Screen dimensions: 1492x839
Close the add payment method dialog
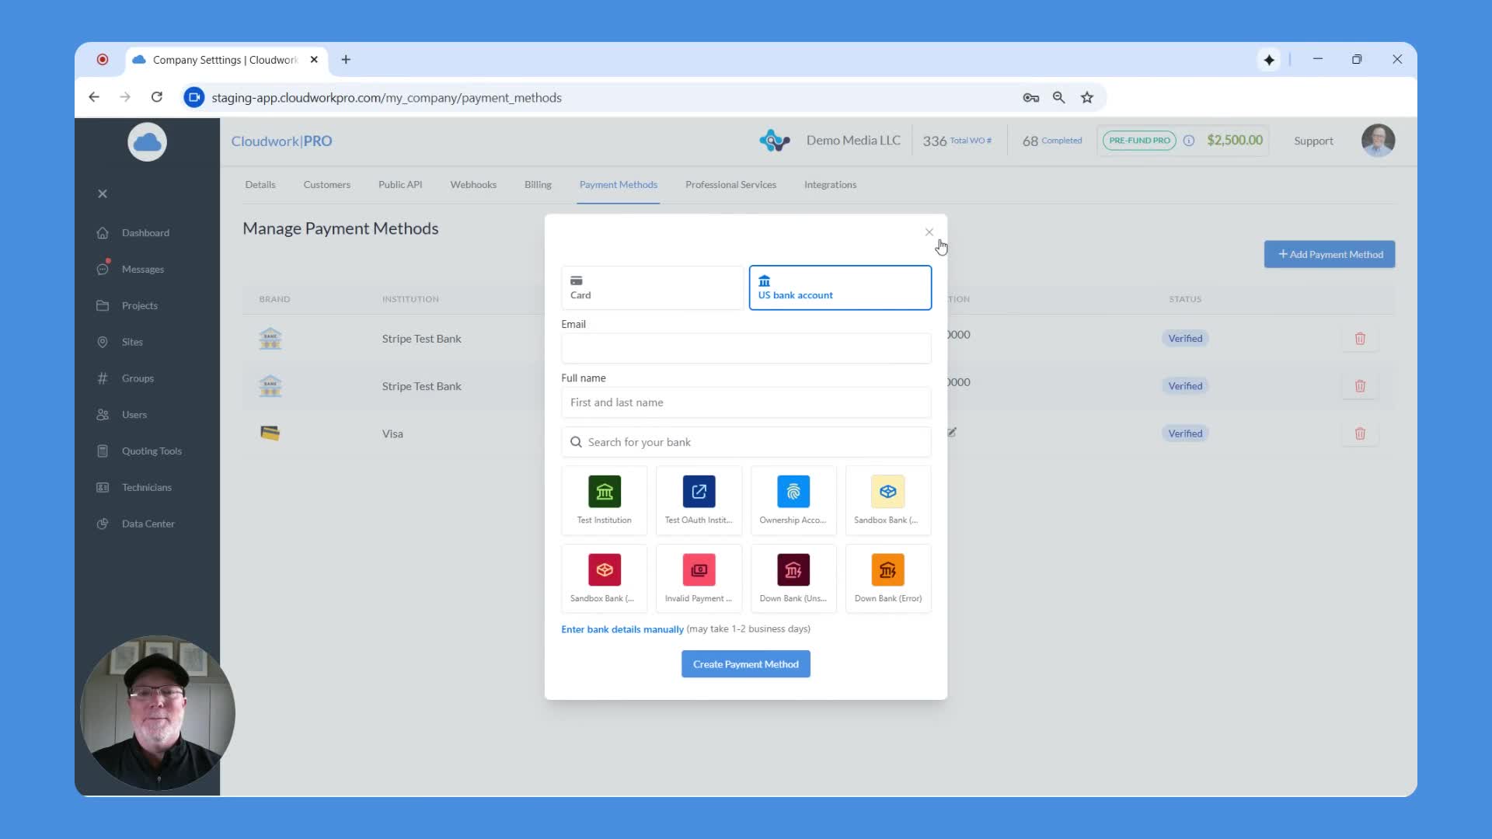pos(929,232)
